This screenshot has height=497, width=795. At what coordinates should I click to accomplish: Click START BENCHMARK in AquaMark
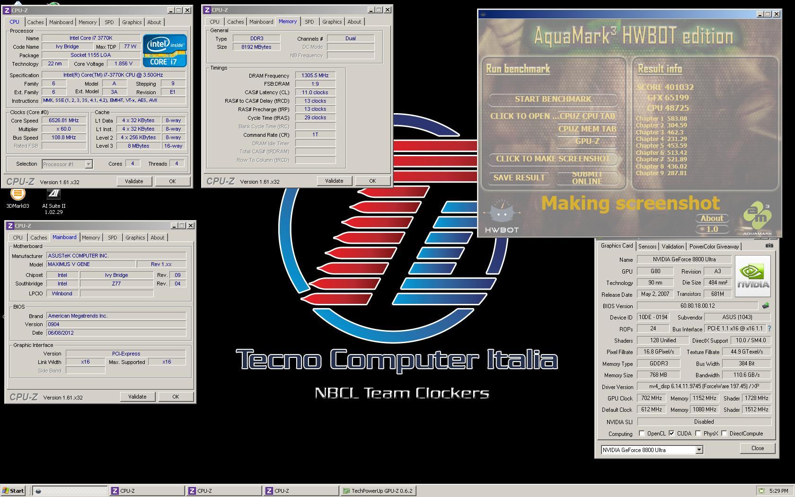553,99
